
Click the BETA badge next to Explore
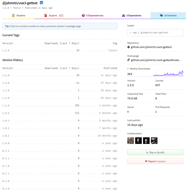61,16
